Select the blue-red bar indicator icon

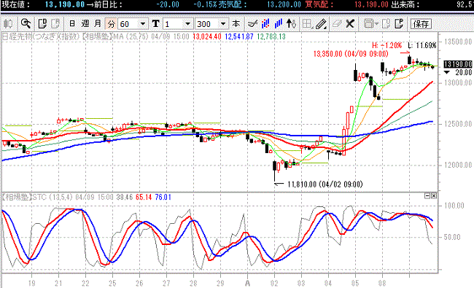pyautogui.click(x=265, y=23)
